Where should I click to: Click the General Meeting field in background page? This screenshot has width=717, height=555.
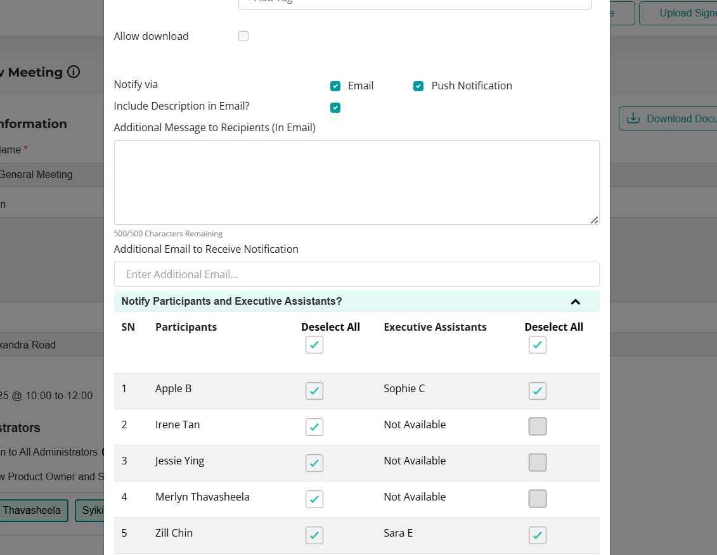point(52,175)
